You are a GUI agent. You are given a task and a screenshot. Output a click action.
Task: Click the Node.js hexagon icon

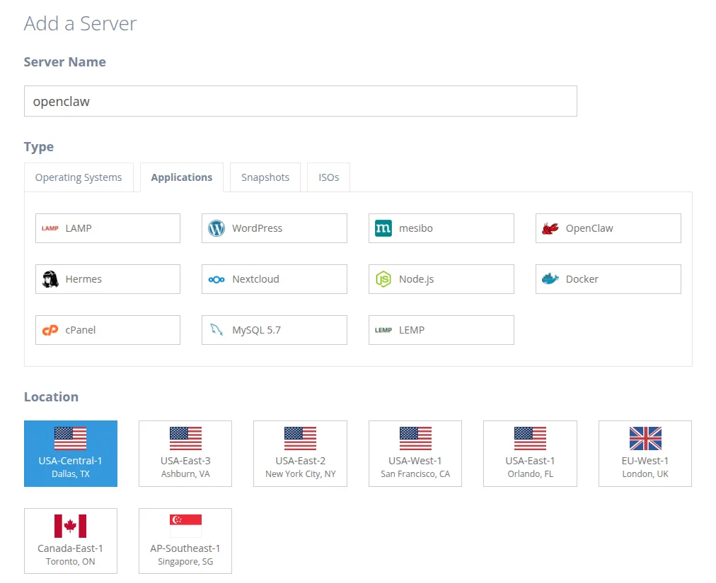pyautogui.click(x=383, y=278)
